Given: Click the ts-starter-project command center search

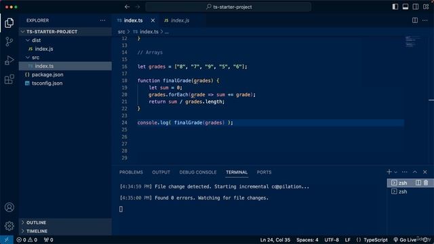Looking at the screenshot, I should coord(229,7).
